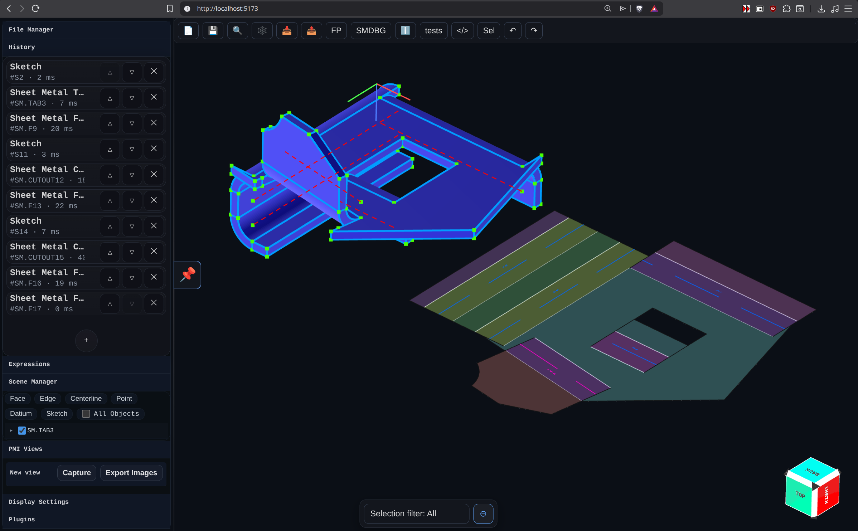The height and width of the screenshot is (531, 858).
Task: Expand the Plugins panel
Action: click(86, 520)
